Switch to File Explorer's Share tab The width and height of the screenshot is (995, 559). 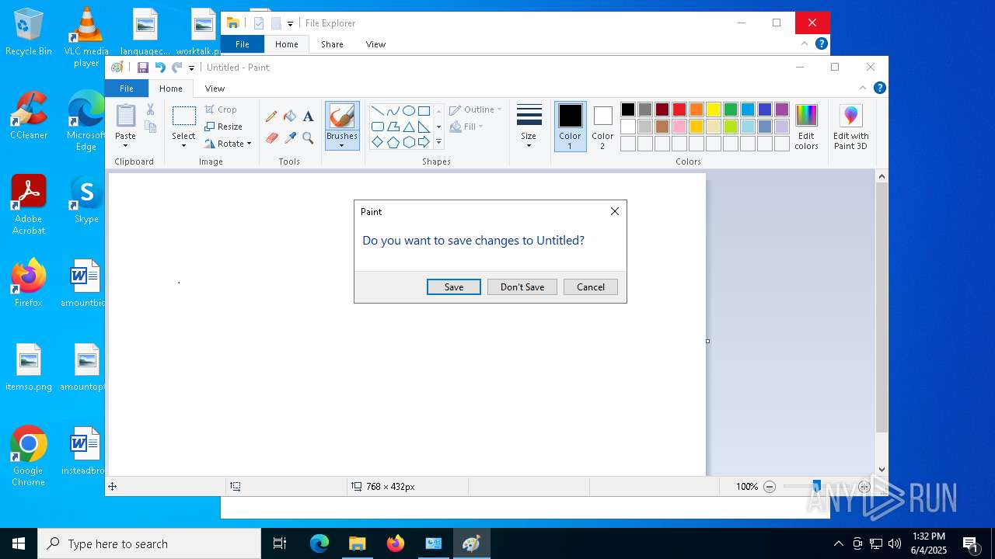pos(332,44)
